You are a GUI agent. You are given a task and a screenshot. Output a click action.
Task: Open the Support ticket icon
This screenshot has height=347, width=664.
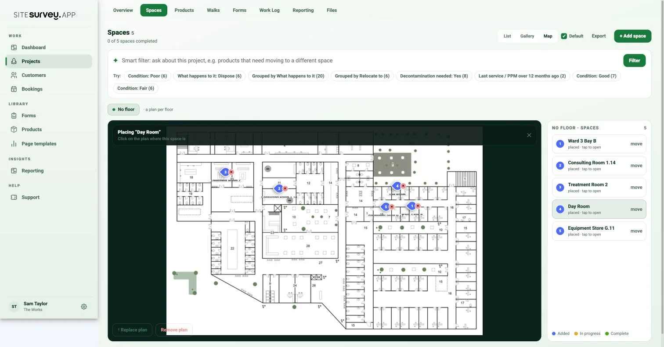click(x=14, y=197)
